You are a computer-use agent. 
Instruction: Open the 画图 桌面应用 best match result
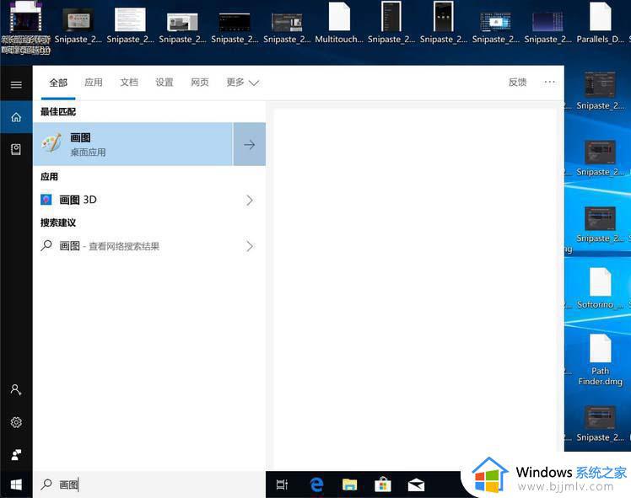point(133,144)
